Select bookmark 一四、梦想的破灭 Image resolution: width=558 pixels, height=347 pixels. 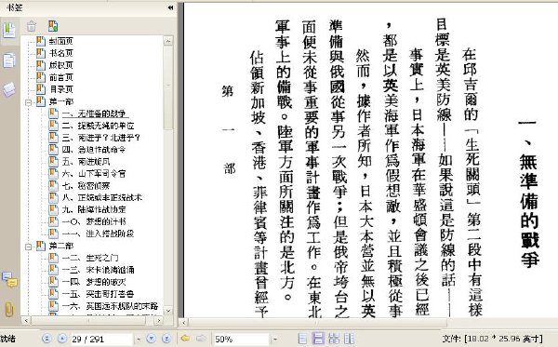pos(94,282)
